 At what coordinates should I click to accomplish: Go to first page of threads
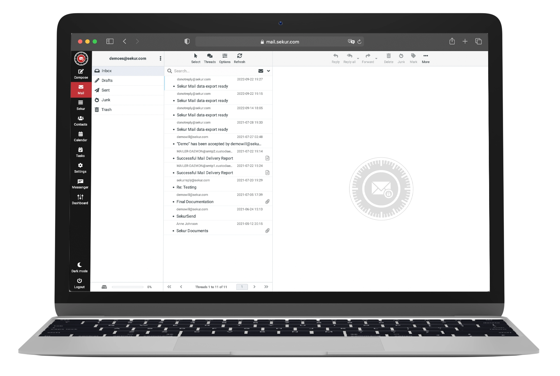point(169,287)
